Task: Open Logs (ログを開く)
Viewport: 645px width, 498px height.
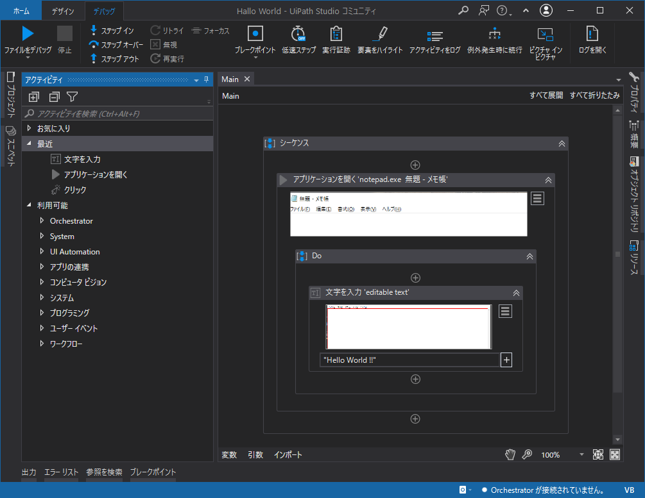Action: click(x=592, y=40)
